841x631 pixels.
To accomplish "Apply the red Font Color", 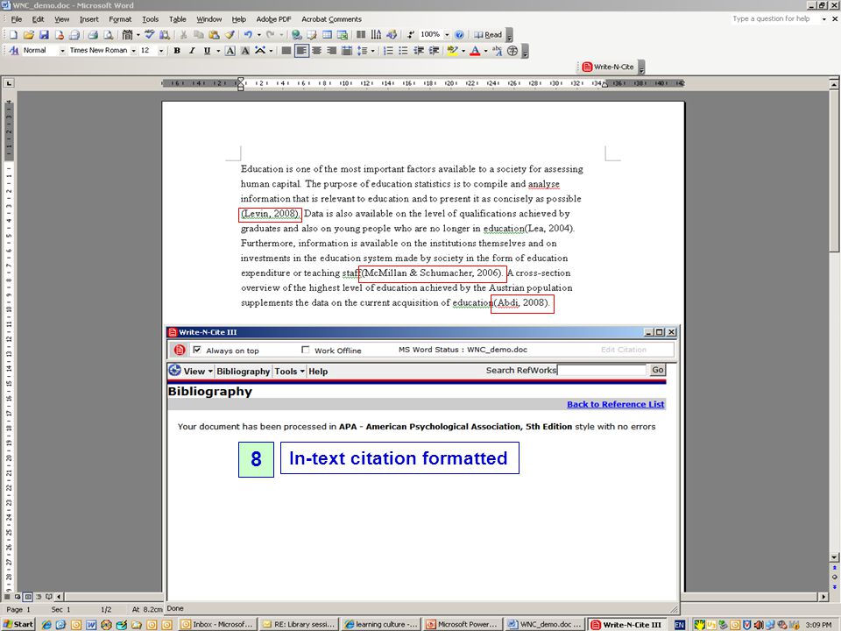I will 475,51.
